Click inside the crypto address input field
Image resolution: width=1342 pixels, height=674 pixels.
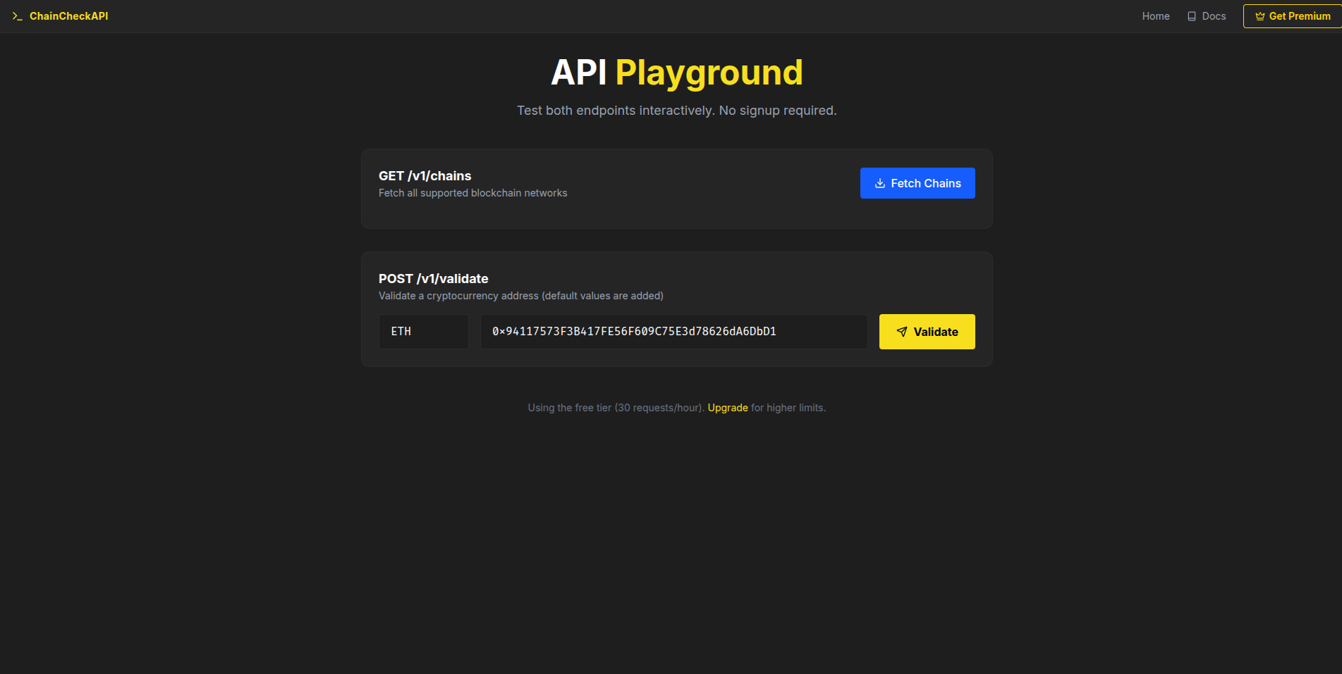[673, 331]
